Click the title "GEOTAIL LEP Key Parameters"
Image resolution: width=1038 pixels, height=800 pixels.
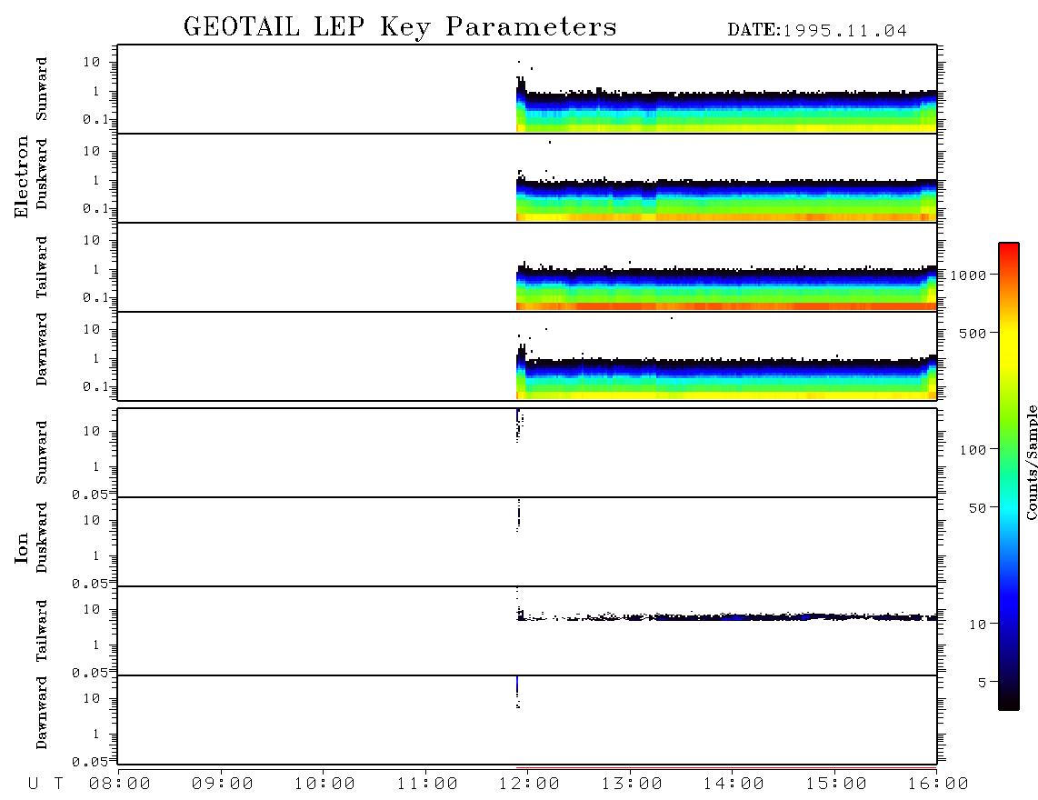coord(400,26)
